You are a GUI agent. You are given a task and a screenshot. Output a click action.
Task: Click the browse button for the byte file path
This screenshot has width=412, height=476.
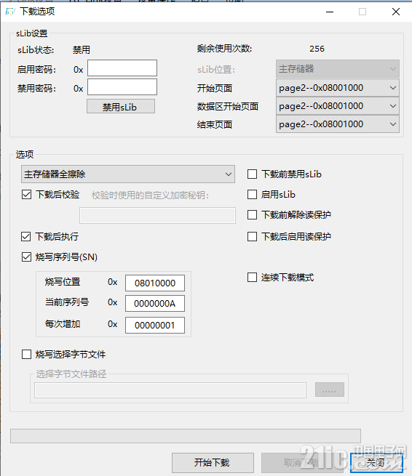tap(330, 390)
